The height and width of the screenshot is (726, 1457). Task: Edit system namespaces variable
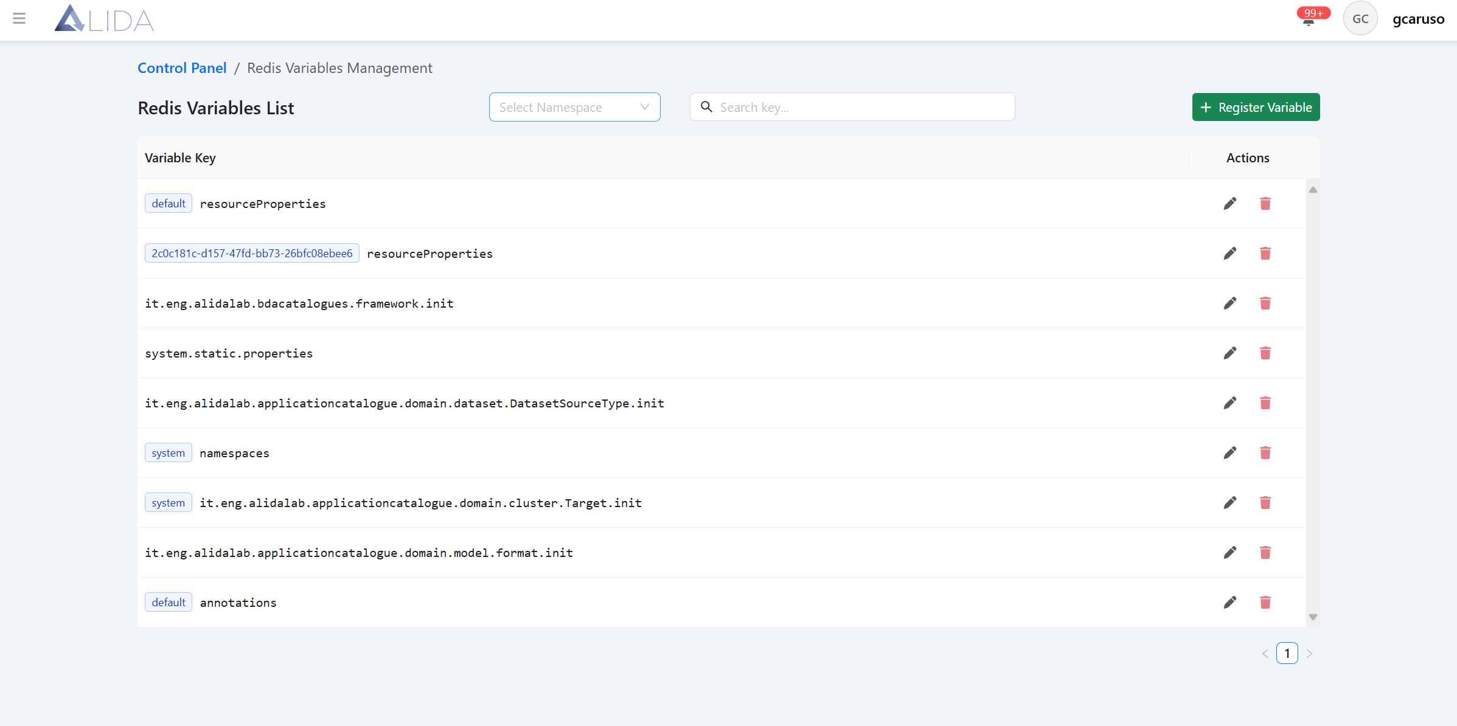pos(1230,453)
